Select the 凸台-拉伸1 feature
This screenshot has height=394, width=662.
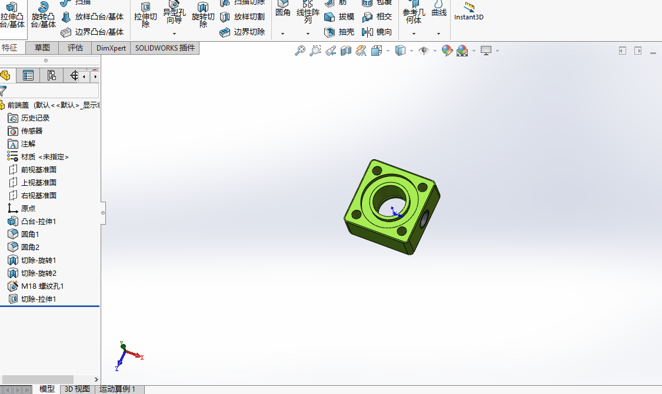tap(32, 222)
